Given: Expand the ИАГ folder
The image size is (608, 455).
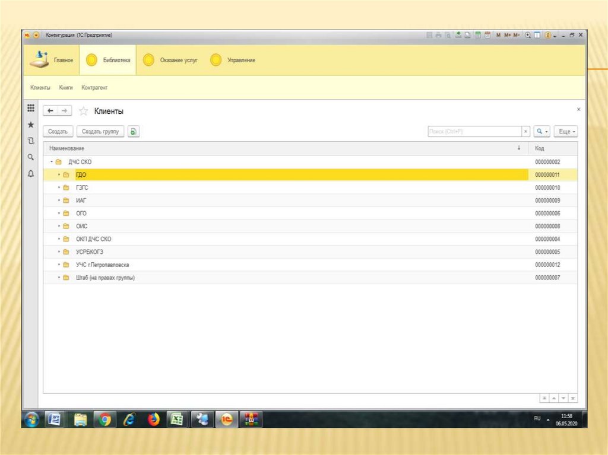Looking at the screenshot, I should coord(59,201).
